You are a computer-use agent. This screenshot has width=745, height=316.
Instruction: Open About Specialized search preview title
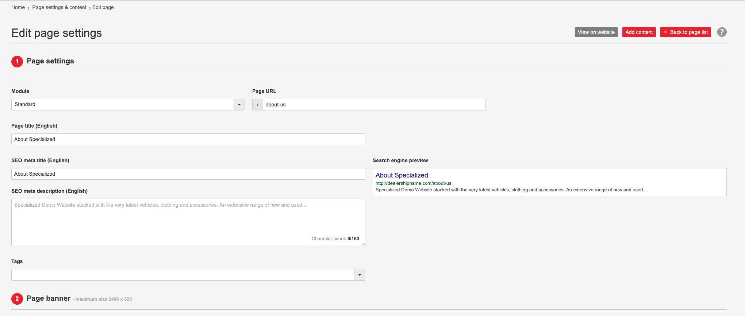tap(402, 175)
